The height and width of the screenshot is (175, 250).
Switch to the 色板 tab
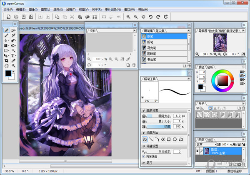pyautogui.click(x=210, y=67)
